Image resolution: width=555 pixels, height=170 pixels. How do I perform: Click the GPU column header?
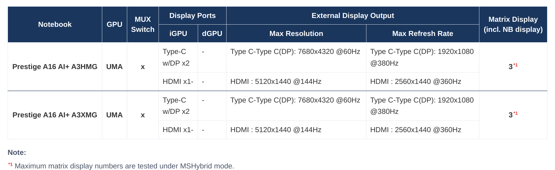(115, 24)
